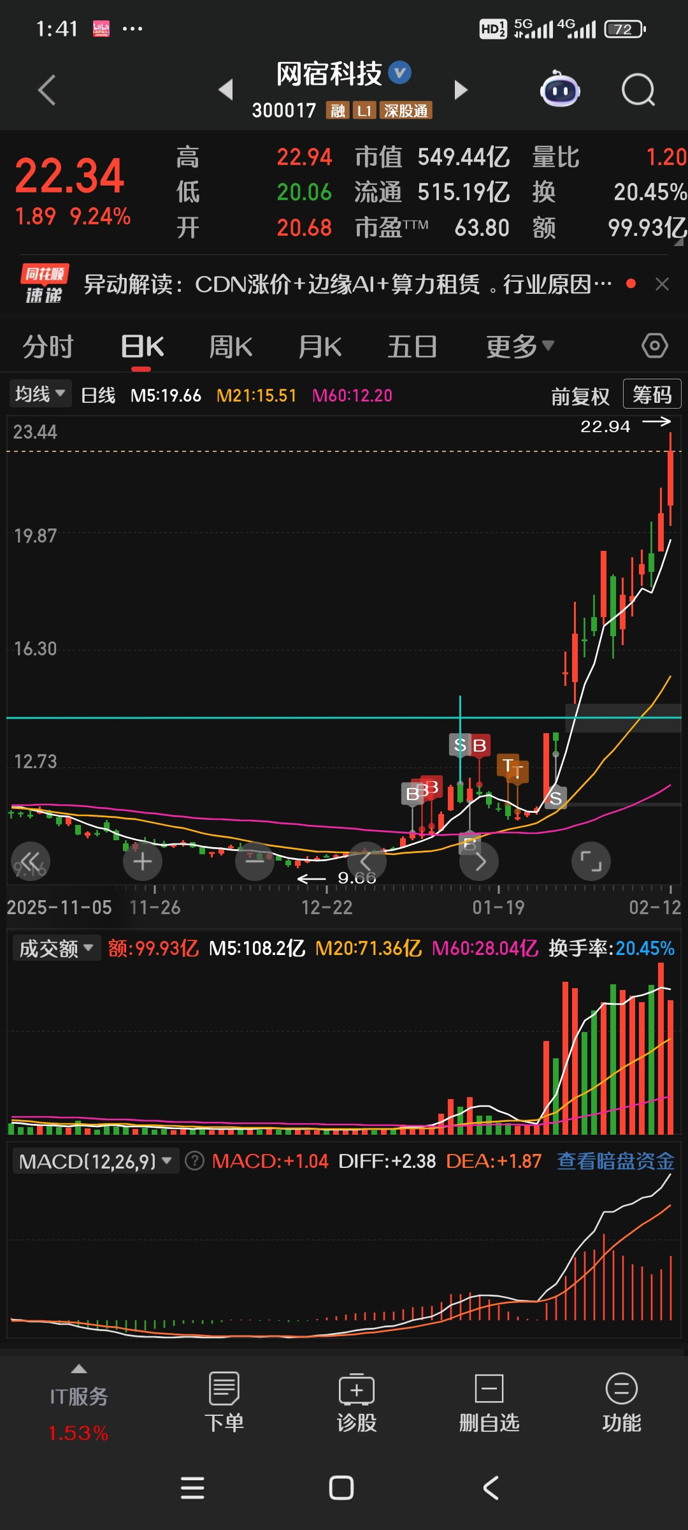Tap the 融 margin trading tag
688x1530 pixels.
point(337,111)
